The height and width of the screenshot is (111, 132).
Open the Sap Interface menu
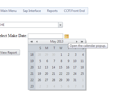[32, 11]
